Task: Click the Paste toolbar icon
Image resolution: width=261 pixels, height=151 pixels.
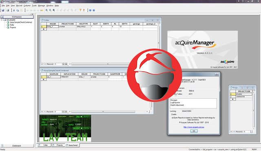Action: [21, 10]
